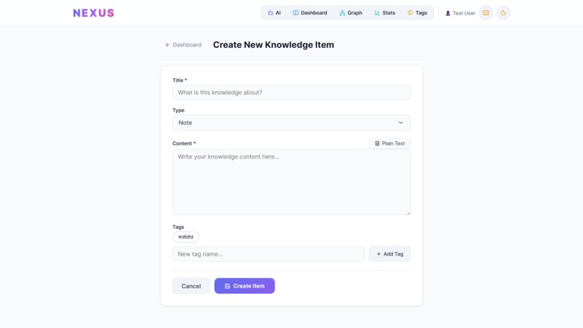Switch content format with Plain Text button

[390, 143]
